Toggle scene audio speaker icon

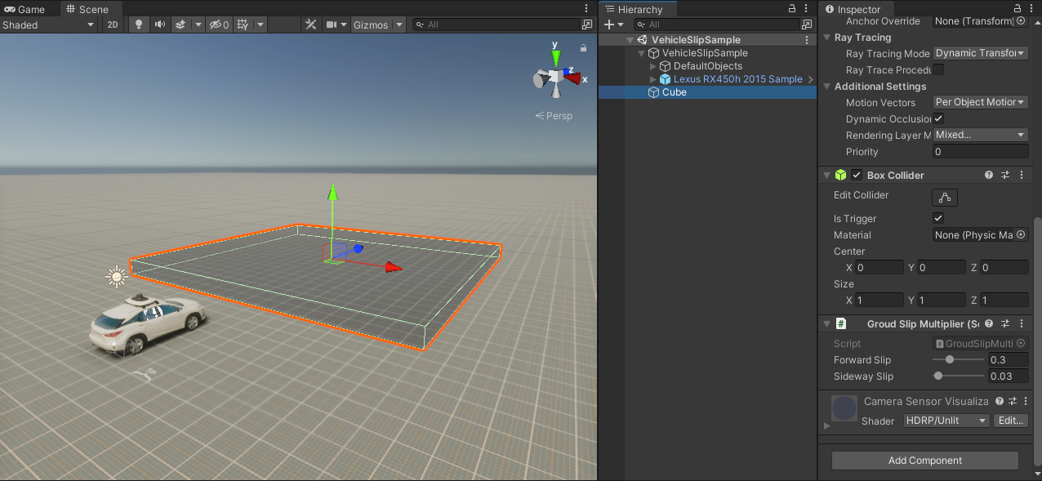pos(159,24)
